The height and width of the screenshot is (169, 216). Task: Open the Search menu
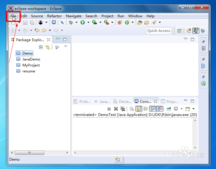tap(91, 16)
